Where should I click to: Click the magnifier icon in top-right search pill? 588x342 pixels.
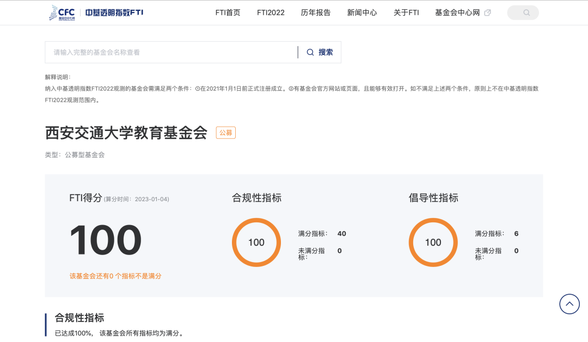(526, 13)
